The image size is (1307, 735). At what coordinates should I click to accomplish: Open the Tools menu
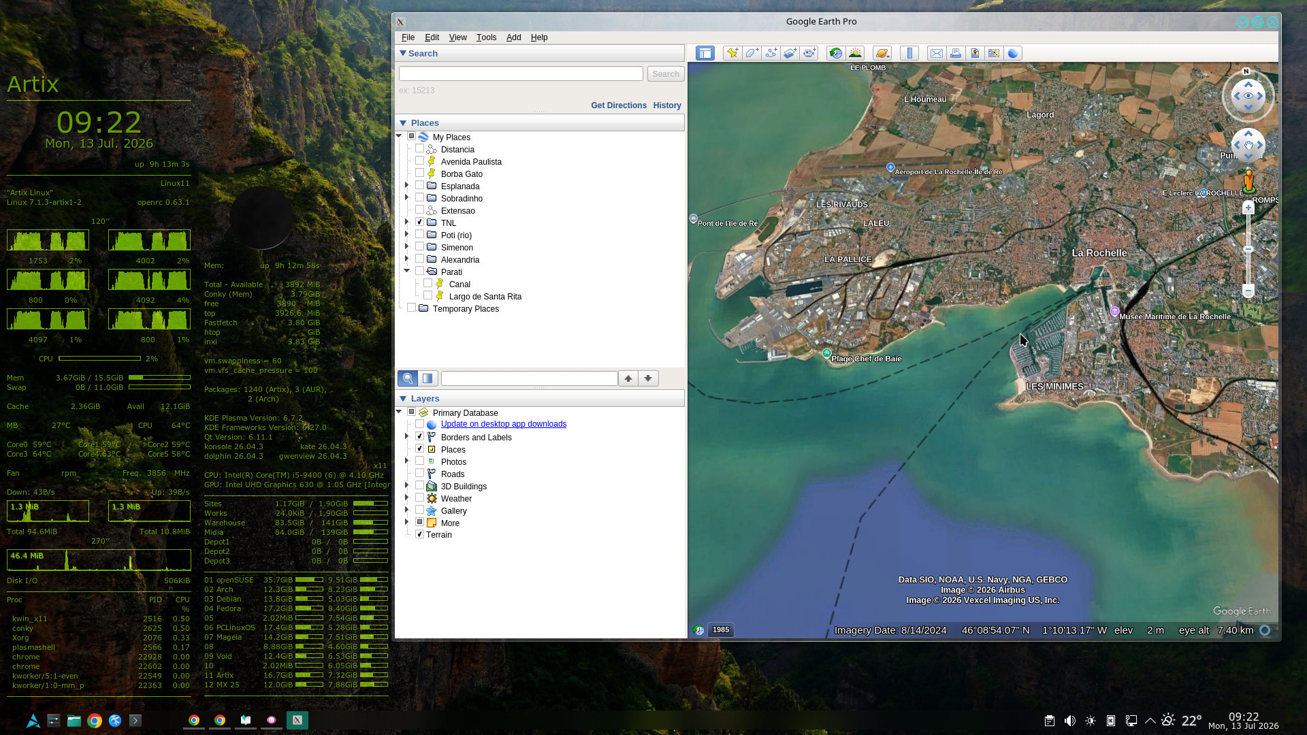pyautogui.click(x=486, y=37)
